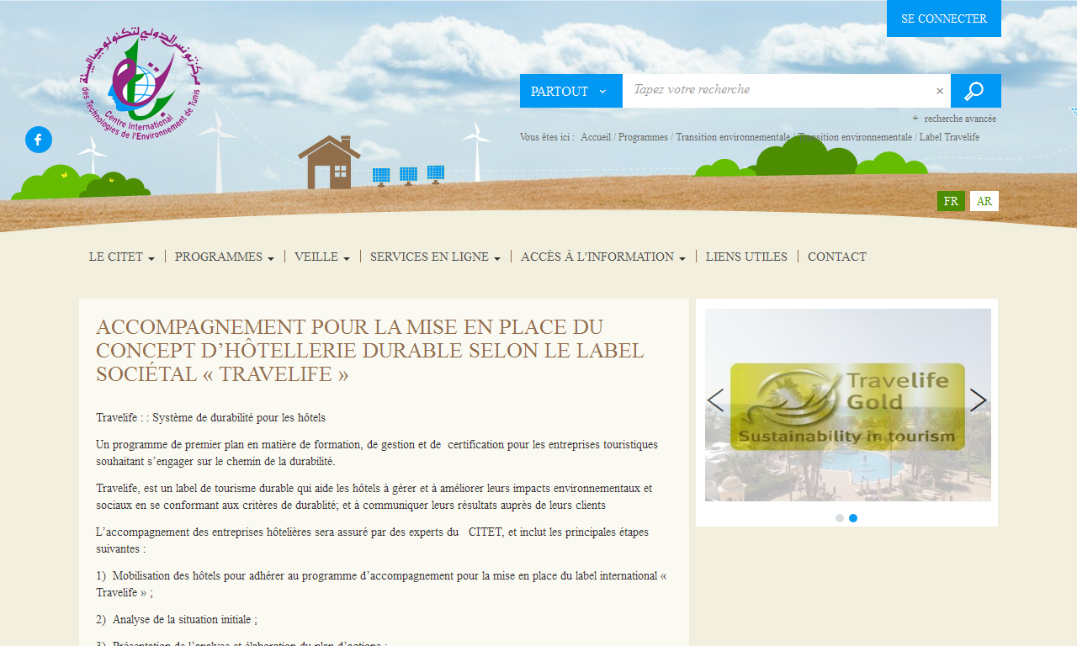Viewport: 1077px width, 646px height.
Task: Focus the 'Tapez votre recherche' field
Action: (777, 91)
